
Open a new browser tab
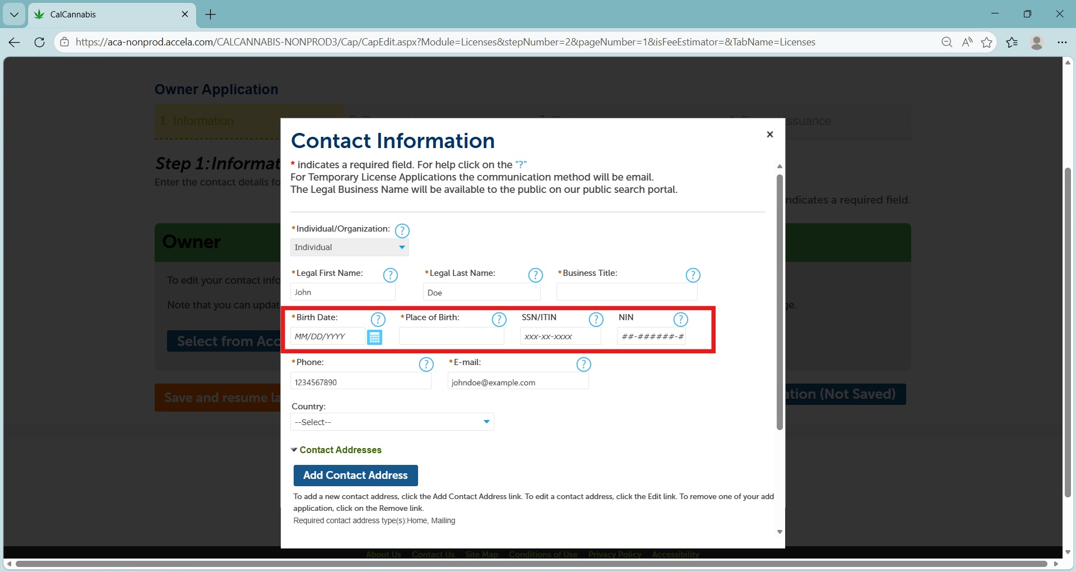coord(211,15)
